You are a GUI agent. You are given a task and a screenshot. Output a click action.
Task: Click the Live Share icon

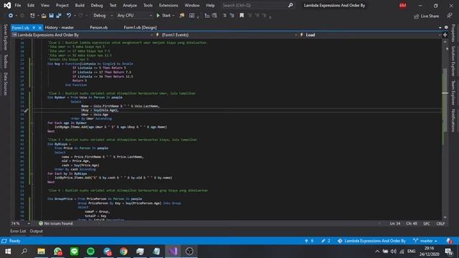(x=426, y=16)
